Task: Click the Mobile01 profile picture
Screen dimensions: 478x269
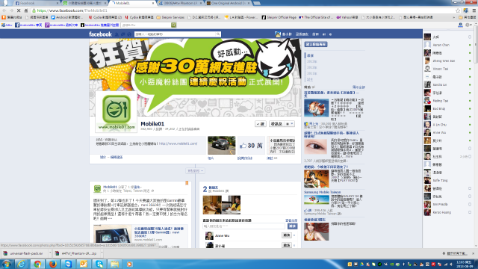Action: [x=117, y=111]
